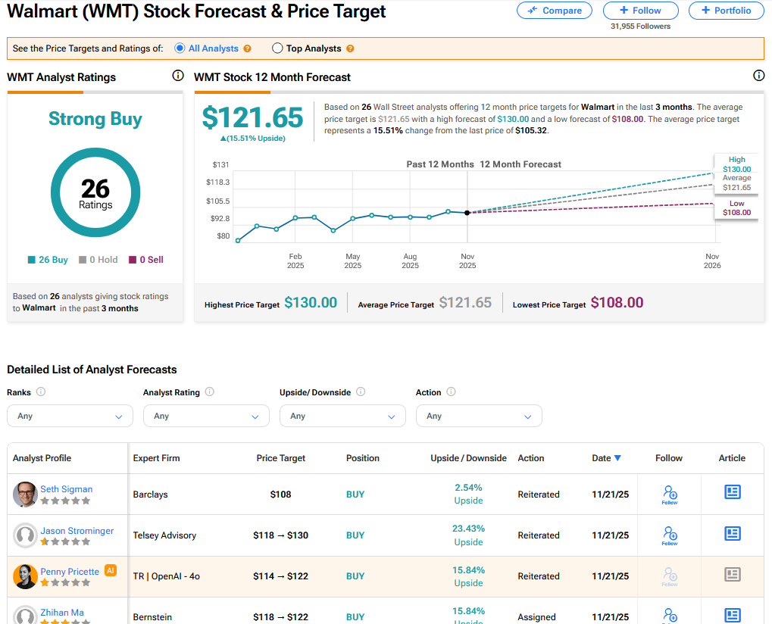The width and height of the screenshot is (772, 624).
Task: Open the Action filter dropdown
Action: tap(479, 416)
